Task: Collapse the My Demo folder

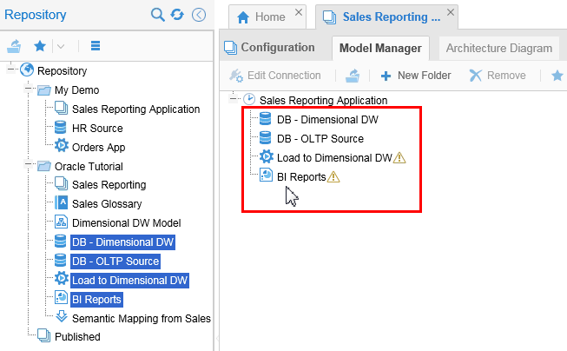Action: click(x=29, y=90)
